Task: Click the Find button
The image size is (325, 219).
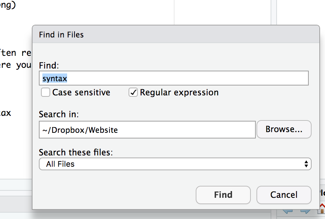Action: tap(223, 195)
